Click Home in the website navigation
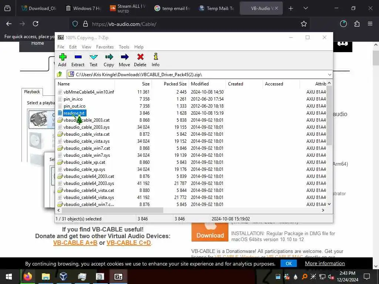Screen dimensions: 379x284 coord(37,44)
